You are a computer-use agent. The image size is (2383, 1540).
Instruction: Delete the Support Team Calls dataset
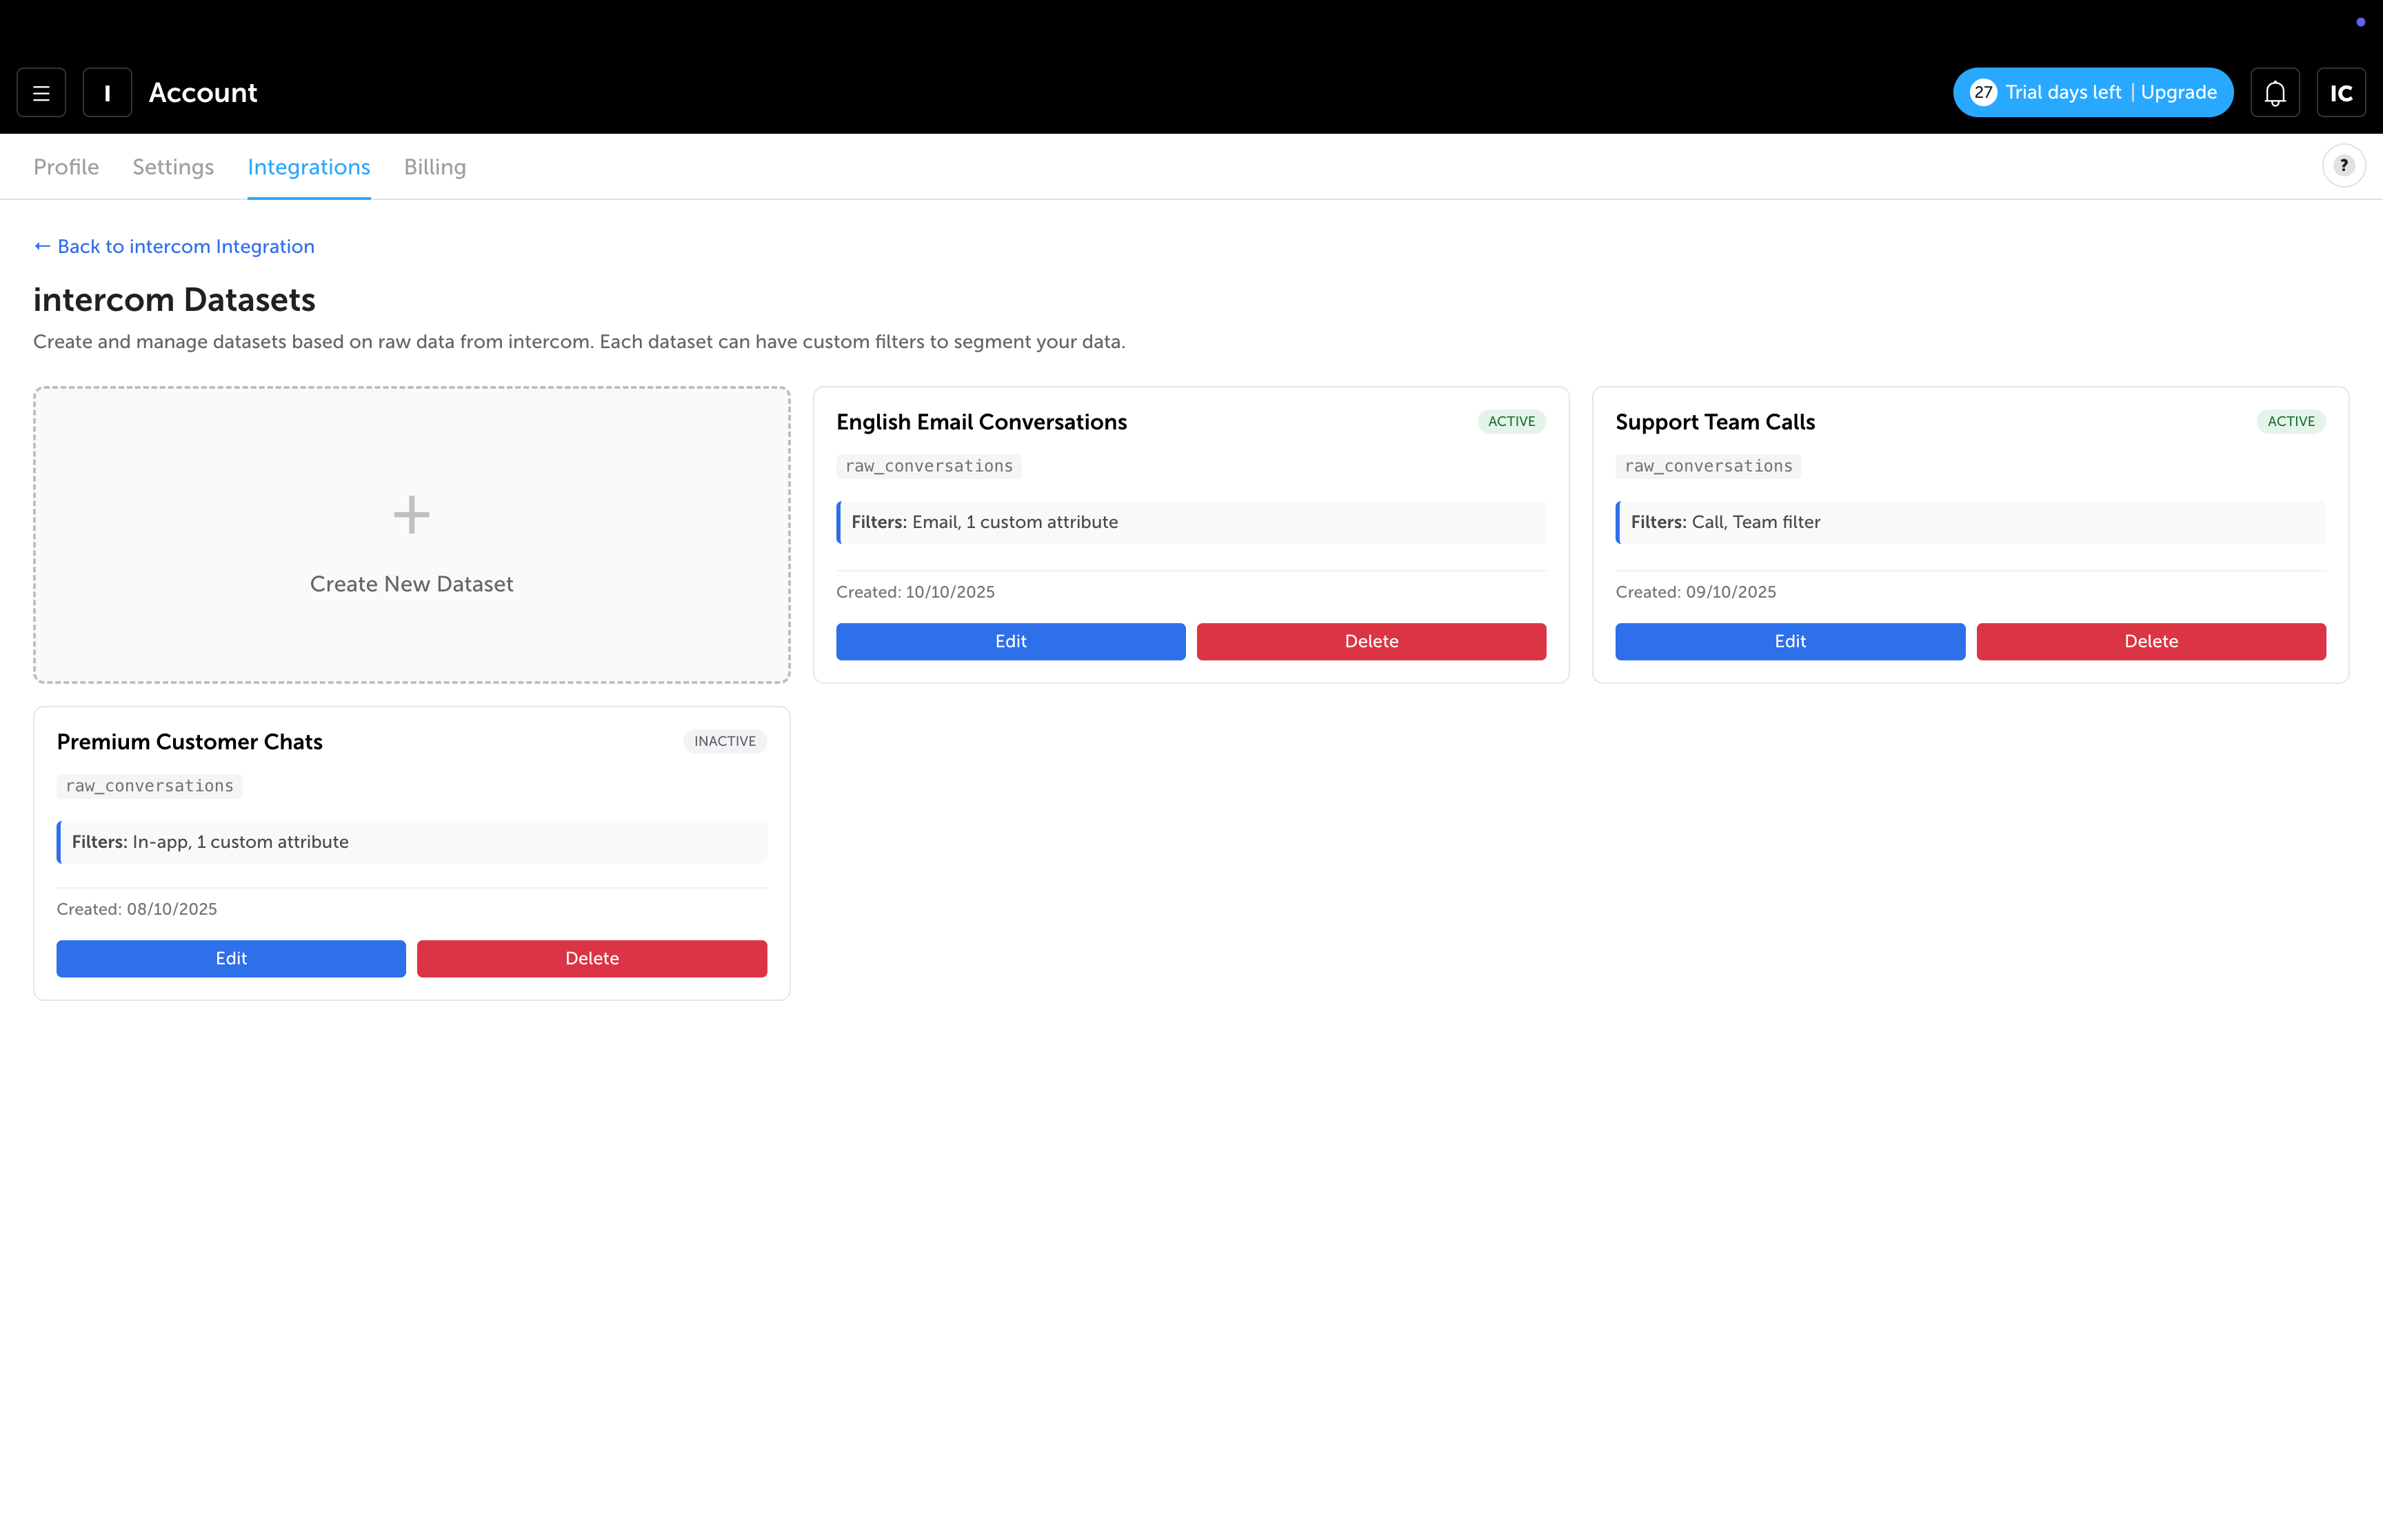(x=2150, y=641)
